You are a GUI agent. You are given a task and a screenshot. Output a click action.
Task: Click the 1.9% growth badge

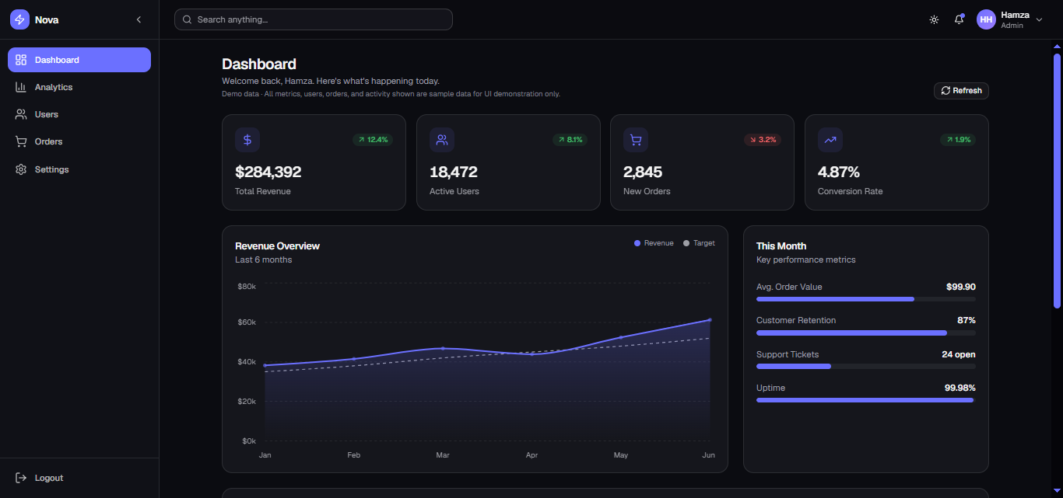958,140
